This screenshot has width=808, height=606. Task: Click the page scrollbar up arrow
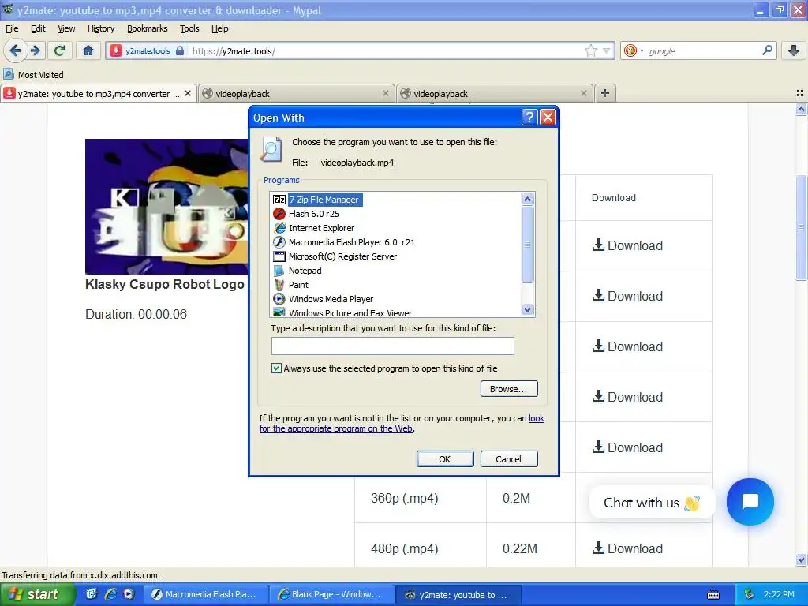pos(801,109)
